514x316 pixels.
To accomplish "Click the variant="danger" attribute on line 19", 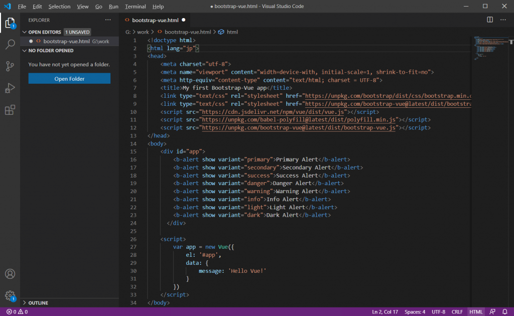I will click(x=244, y=184).
